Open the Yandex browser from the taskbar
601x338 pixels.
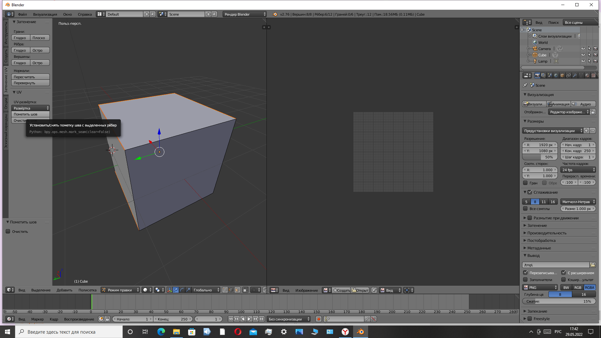345,332
